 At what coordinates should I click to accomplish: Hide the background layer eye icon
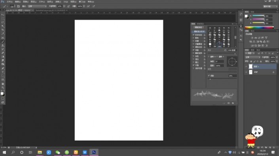tap(246, 72)
